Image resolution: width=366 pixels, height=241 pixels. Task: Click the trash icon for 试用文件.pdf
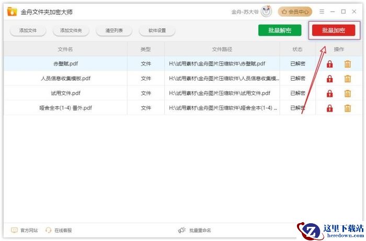(x=348, y=93)
